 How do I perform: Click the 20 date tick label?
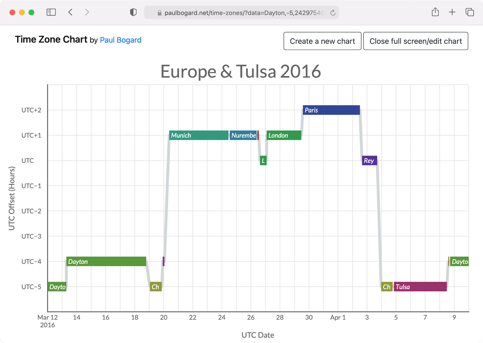[x=164, y=317]
